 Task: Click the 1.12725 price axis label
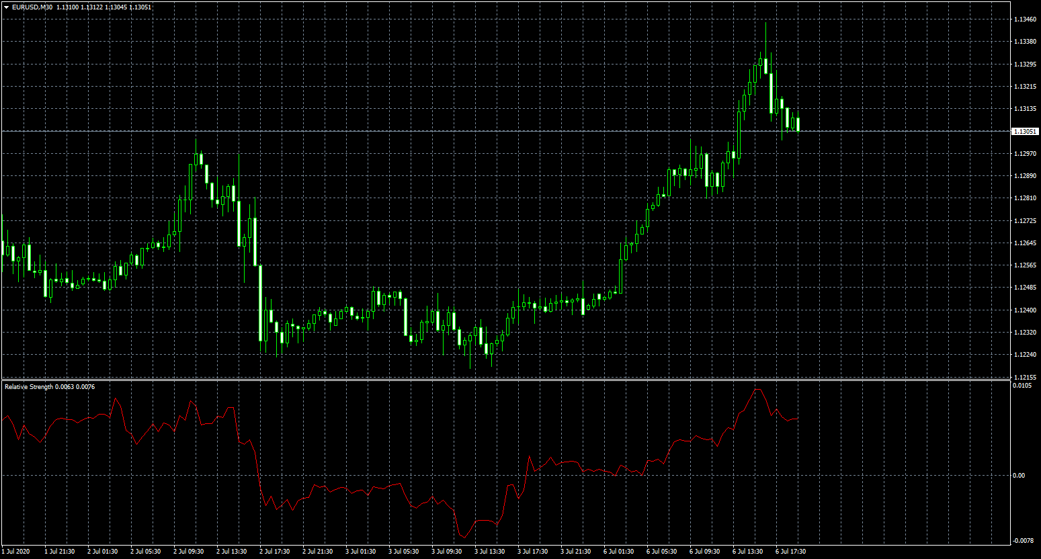[x=1026, y=221]
